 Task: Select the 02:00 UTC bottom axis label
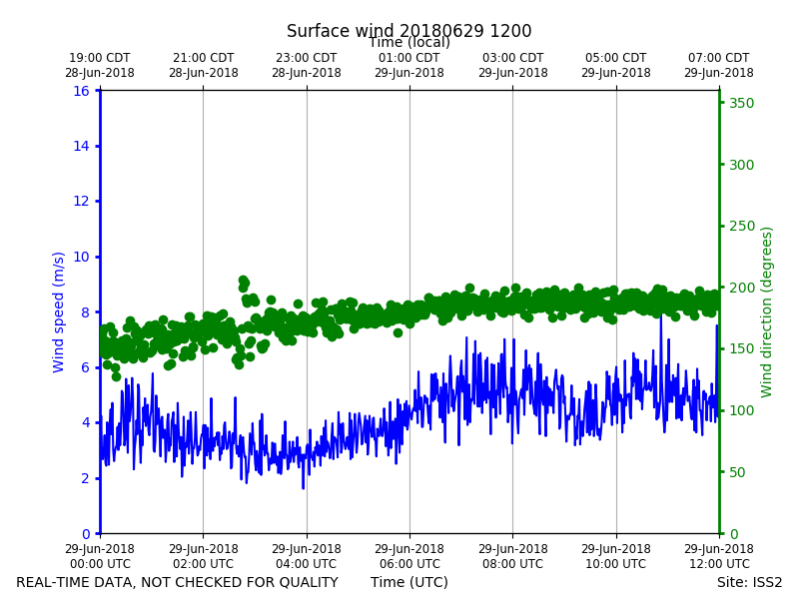point(204,556)
